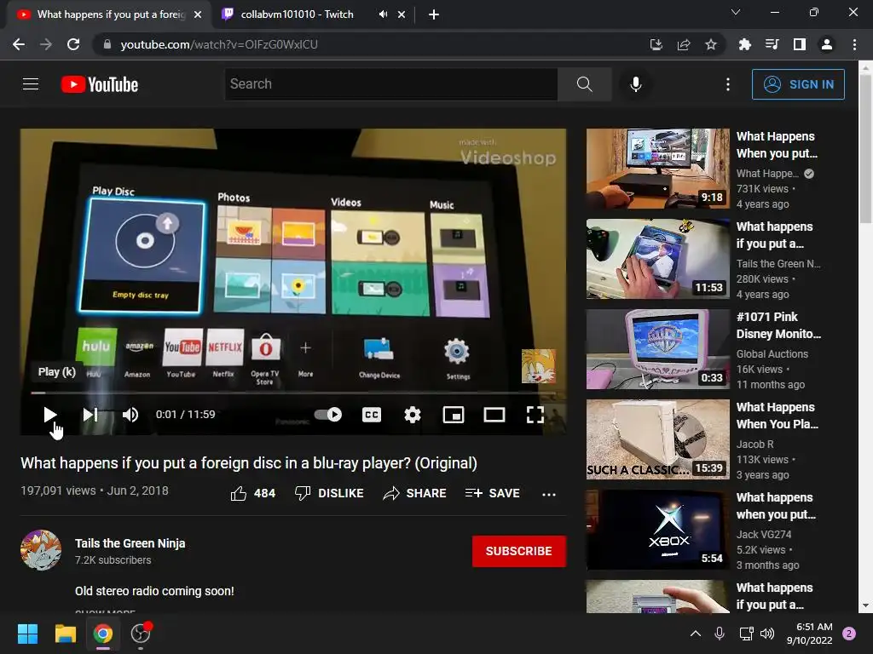Reload the current page

pos(73,44)
